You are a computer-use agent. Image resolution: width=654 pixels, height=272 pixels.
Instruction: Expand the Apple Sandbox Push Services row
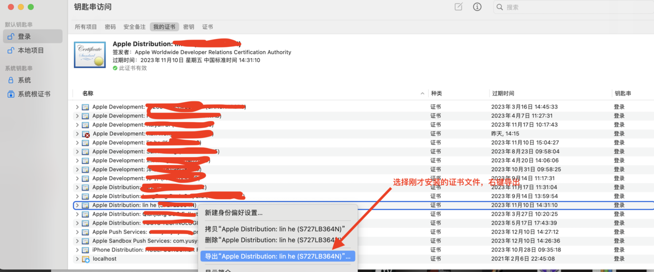[x=77, y=241]
